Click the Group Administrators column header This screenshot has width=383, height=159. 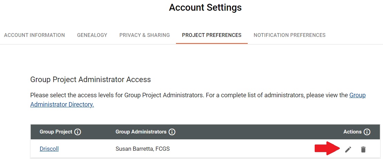141,132
